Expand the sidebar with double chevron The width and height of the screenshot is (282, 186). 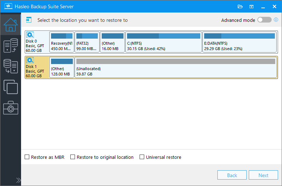pyautogui.click(x=18, y=180)
